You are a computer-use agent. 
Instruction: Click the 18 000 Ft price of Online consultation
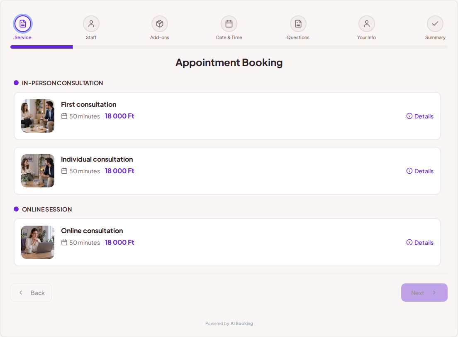pos(119,242)
